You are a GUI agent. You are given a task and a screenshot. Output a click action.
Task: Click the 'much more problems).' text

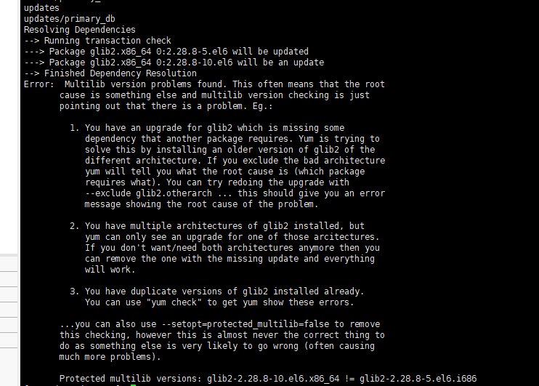[x=110, y=357]
